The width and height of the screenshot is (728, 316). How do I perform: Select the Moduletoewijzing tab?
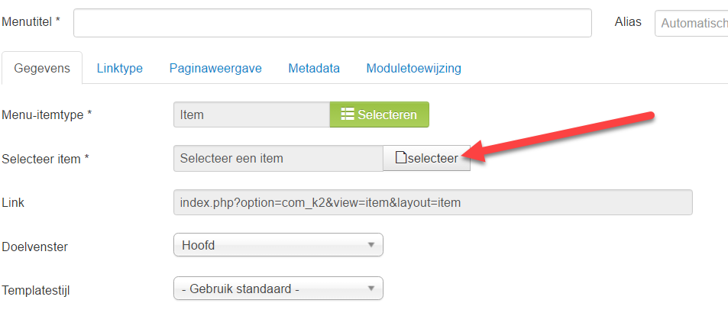point(414,68)
